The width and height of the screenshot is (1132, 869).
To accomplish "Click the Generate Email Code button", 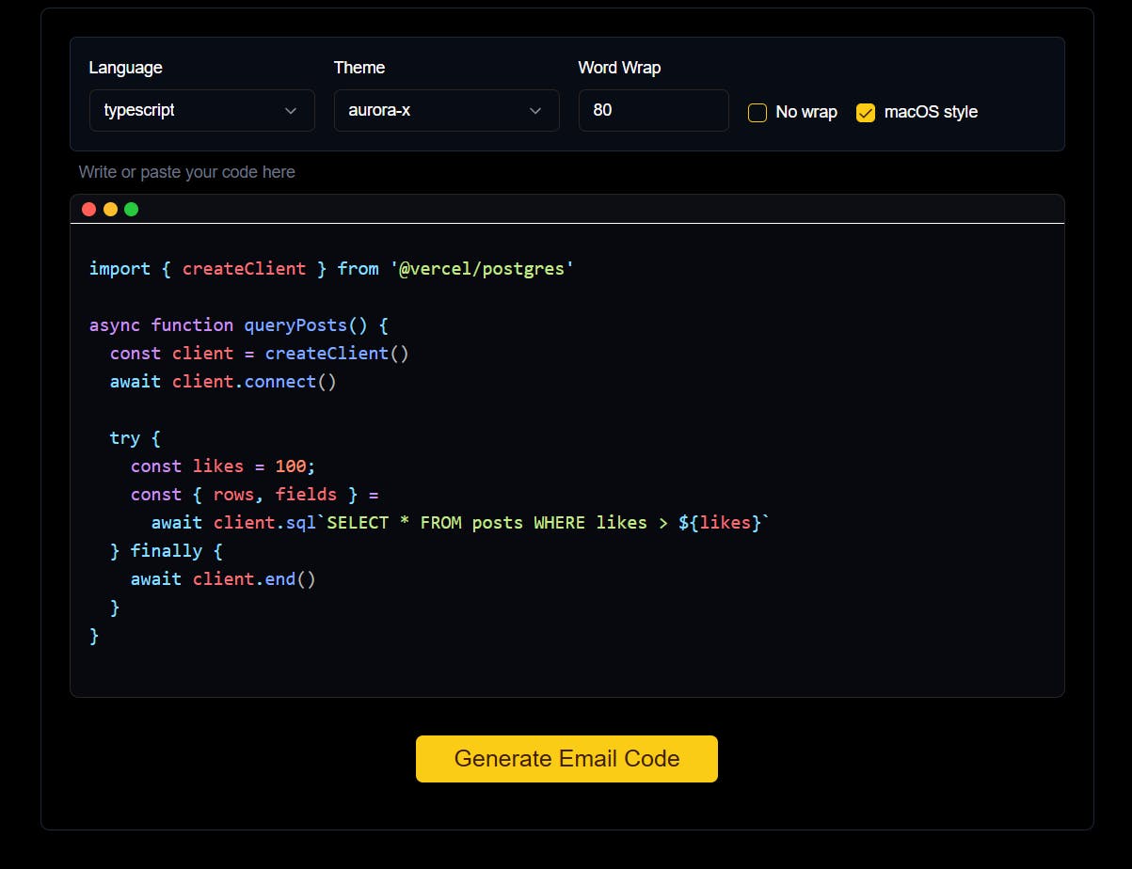I will [x=566, y=759].
